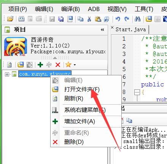Open the 工具(T) menu

click(144, 9)
